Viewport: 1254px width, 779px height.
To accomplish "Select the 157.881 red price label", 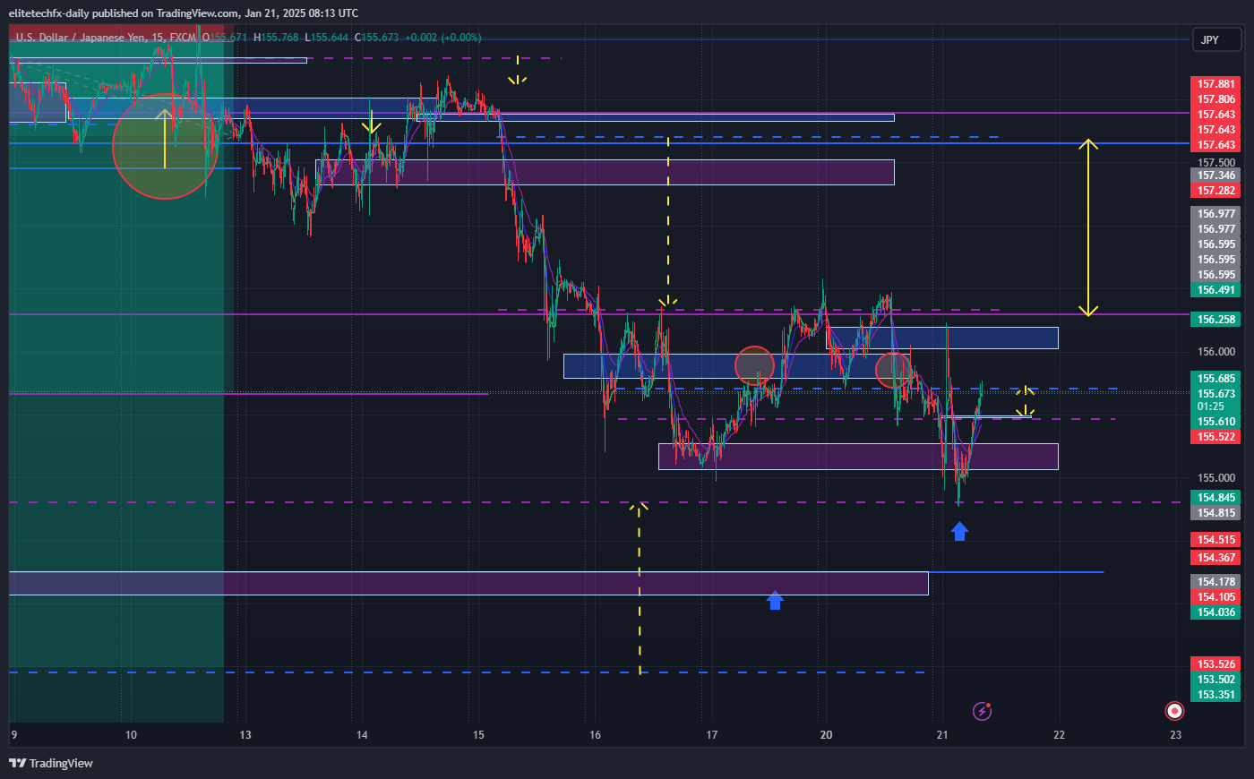I will pyautogui.click(x=1216, y=84).
